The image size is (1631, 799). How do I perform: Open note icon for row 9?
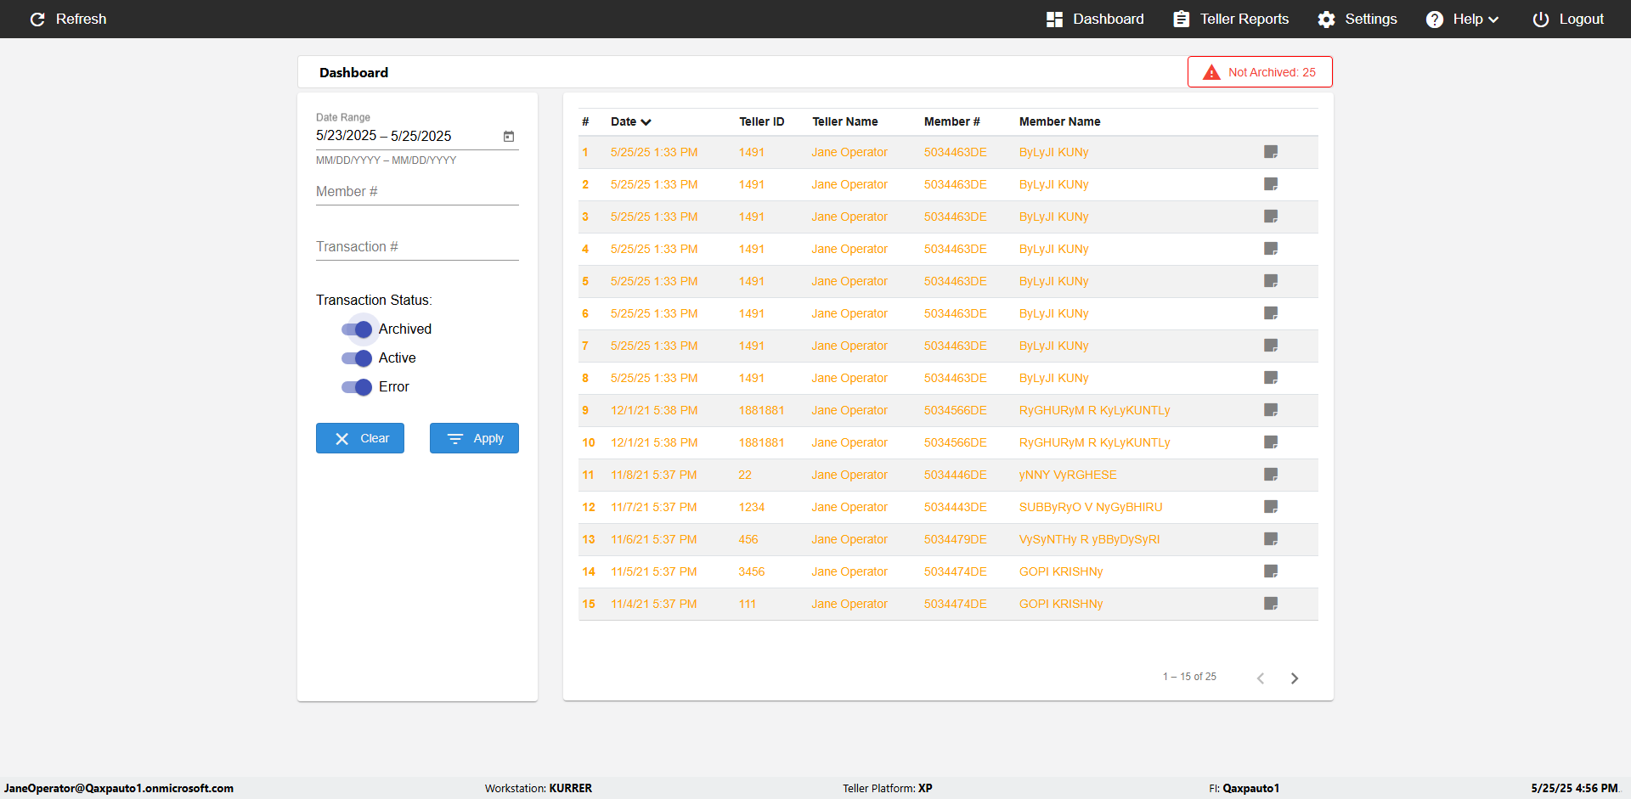(1271, 410)
